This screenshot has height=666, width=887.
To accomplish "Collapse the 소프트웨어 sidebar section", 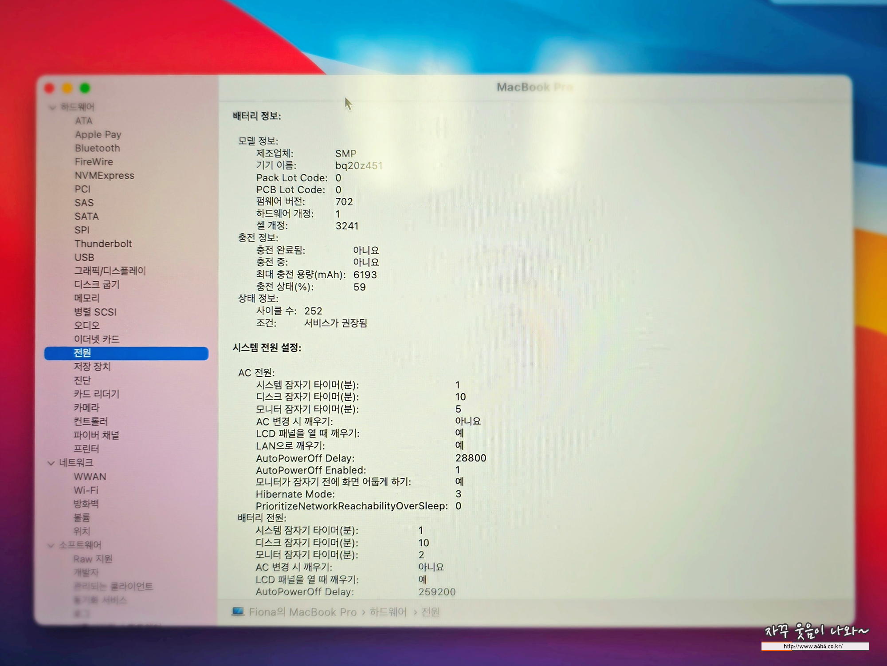I will click(x=51, y=545).
